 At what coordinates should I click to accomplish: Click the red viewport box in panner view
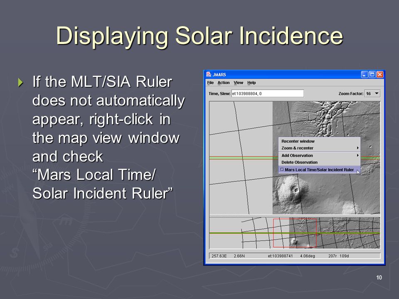click(x=295, y=233)
